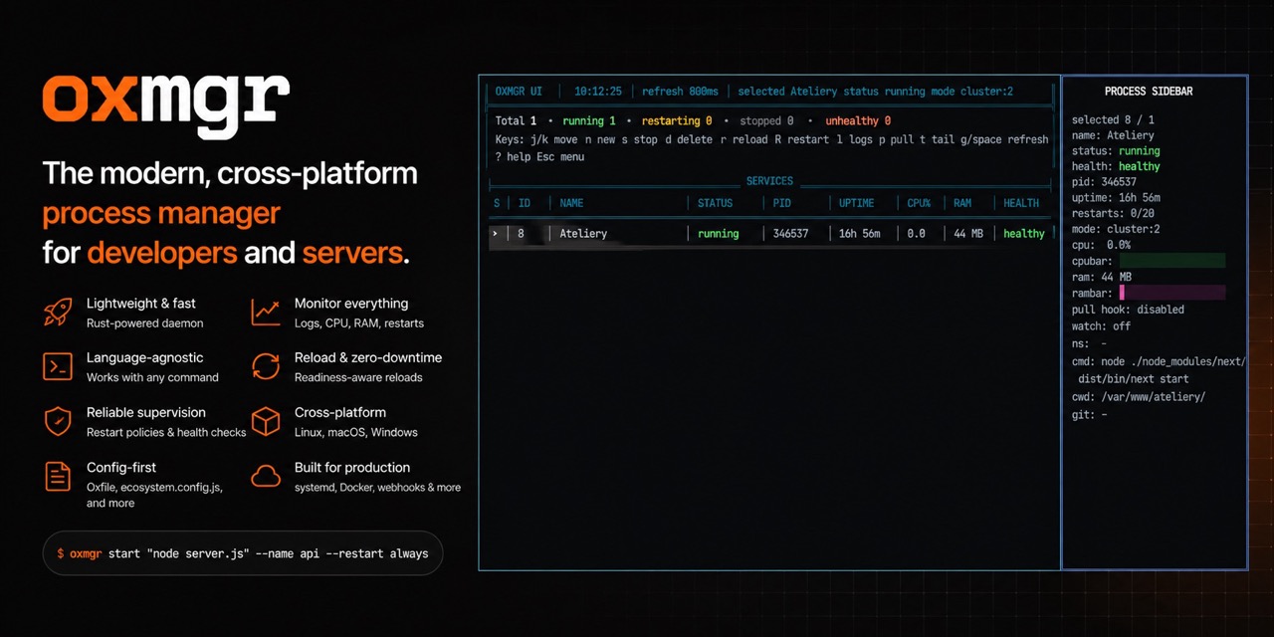Select the terminal icon for Language-agnostic

pyautogui.click(x=57, y=366)
